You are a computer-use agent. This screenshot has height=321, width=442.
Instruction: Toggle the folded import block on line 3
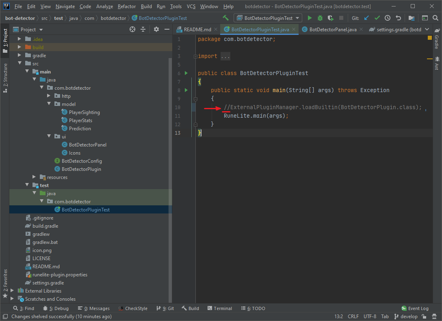point(195,56)
